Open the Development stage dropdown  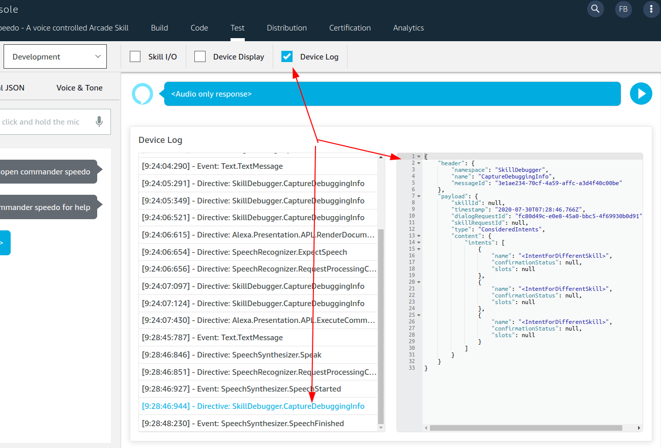(55, 56)
